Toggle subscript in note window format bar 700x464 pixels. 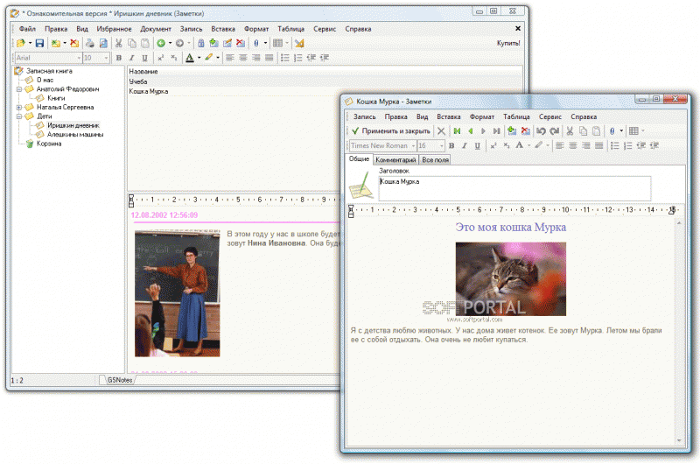coord(507,145)
